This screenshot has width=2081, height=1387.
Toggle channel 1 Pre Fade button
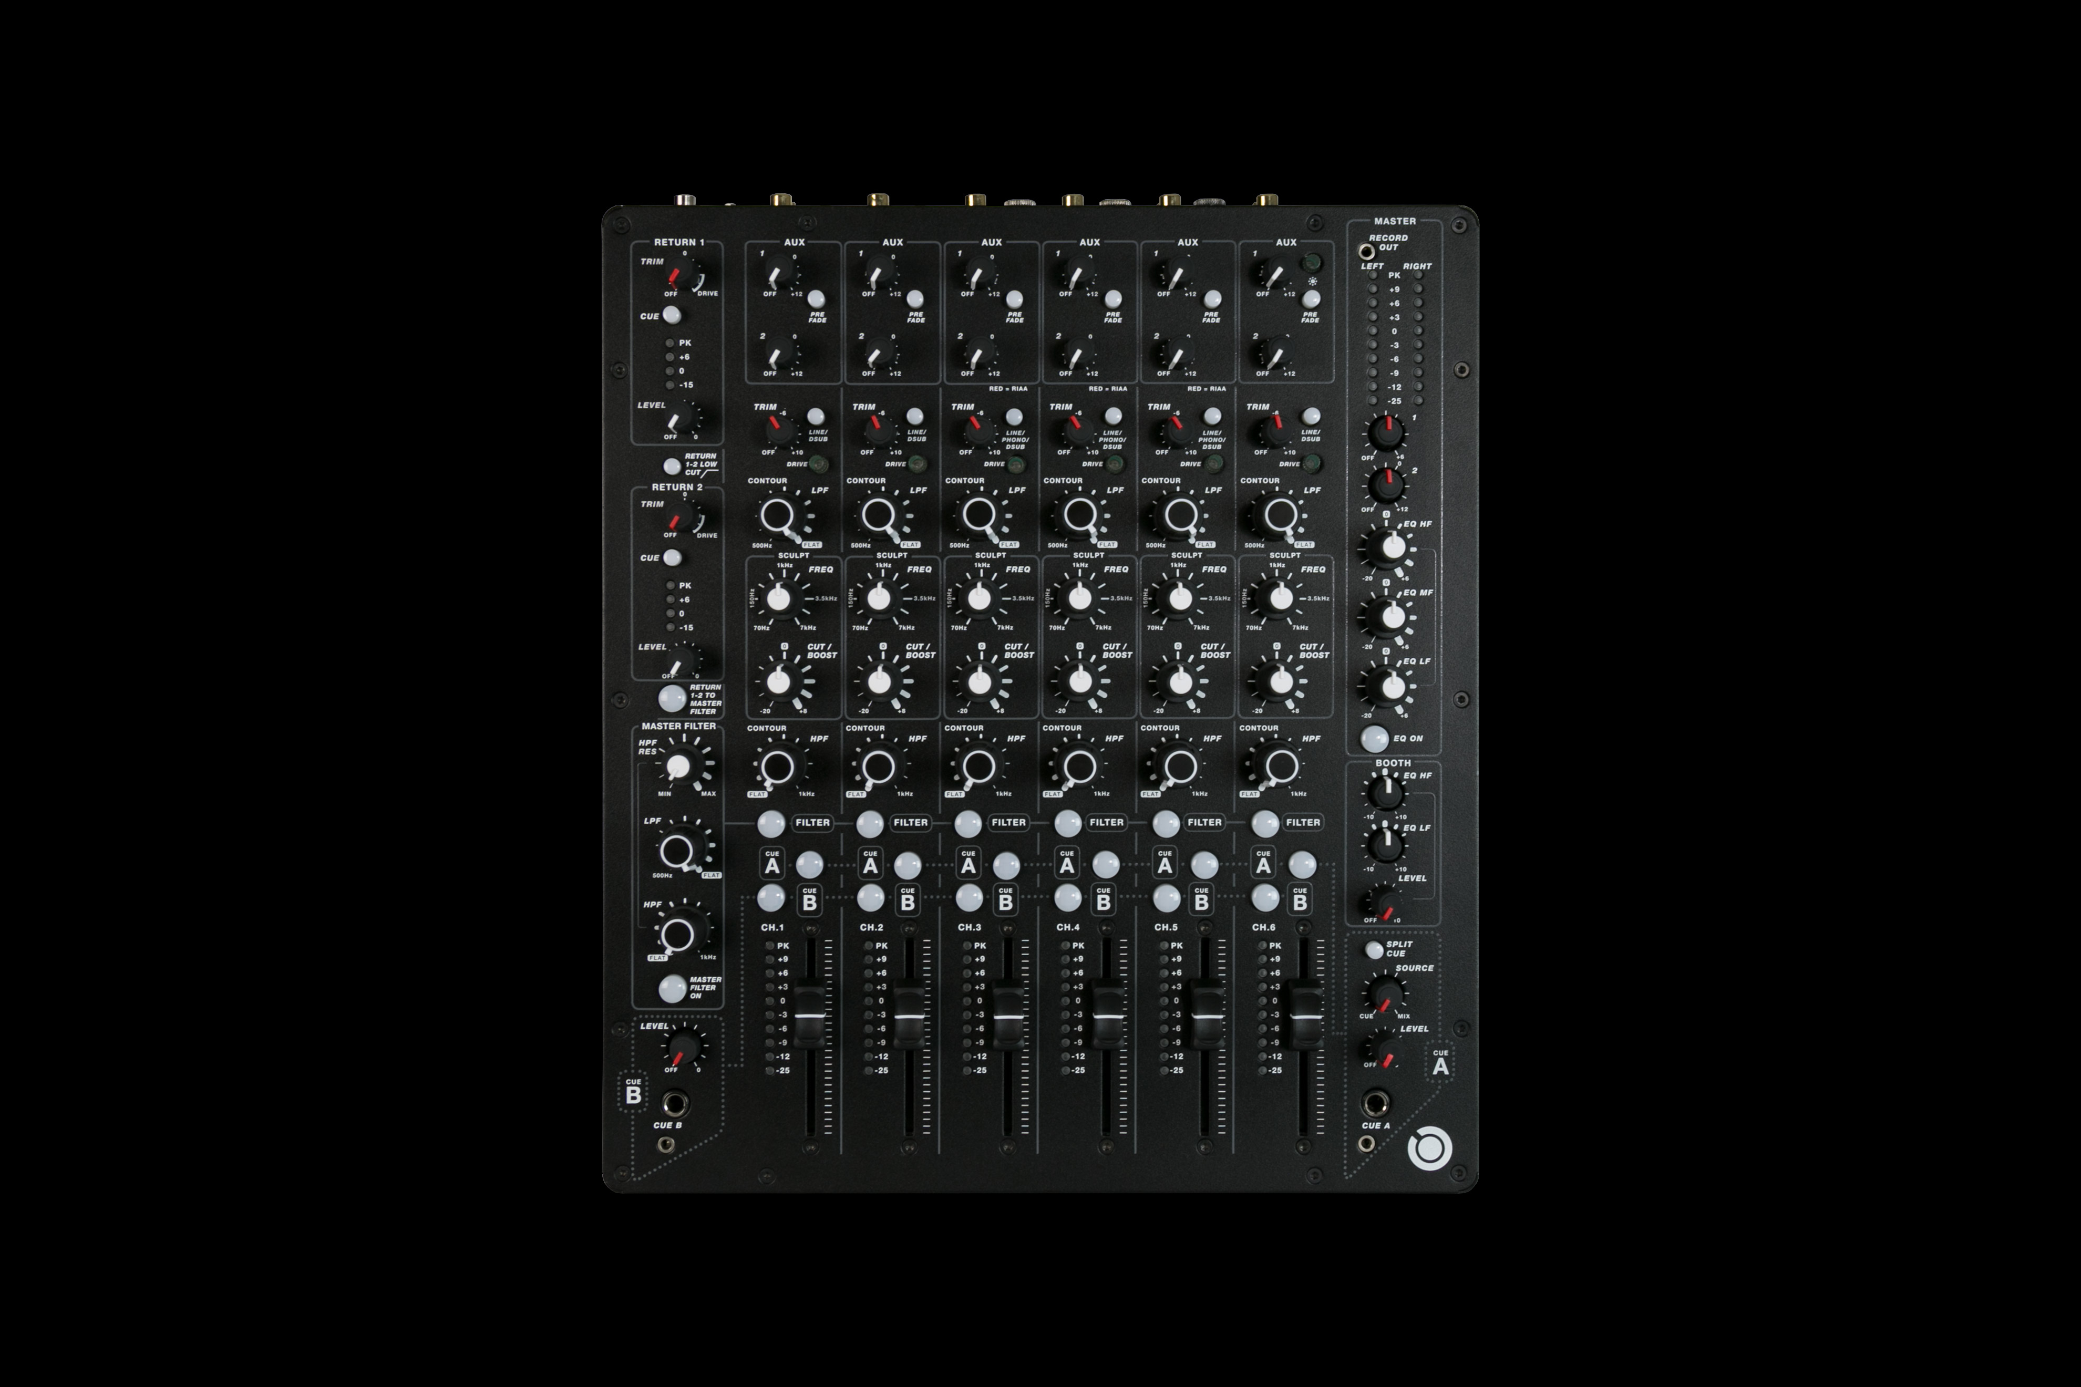pos(817,298)
